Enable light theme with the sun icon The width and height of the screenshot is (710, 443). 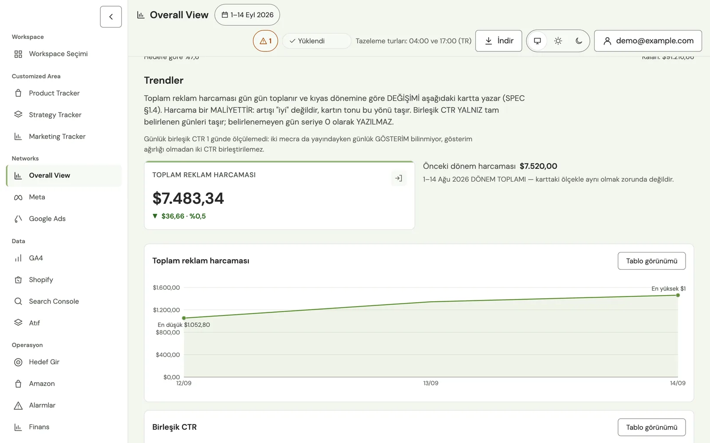tap(558, 41)
